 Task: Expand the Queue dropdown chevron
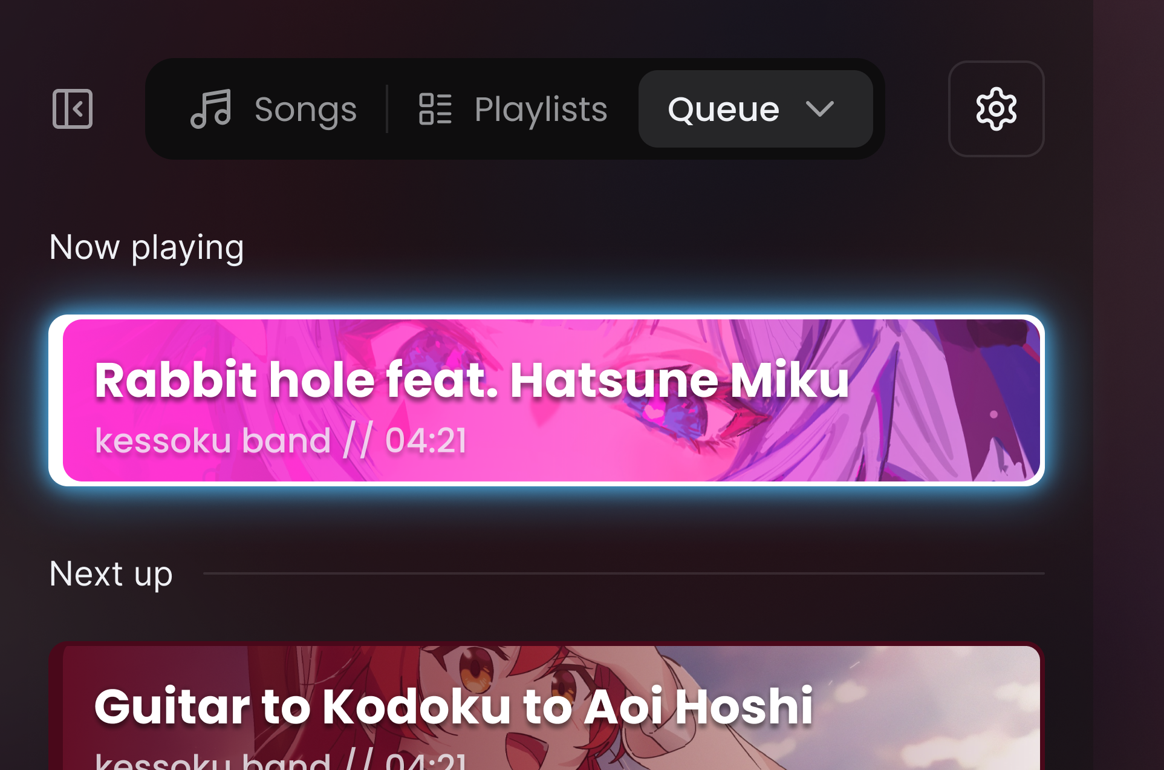820,109
